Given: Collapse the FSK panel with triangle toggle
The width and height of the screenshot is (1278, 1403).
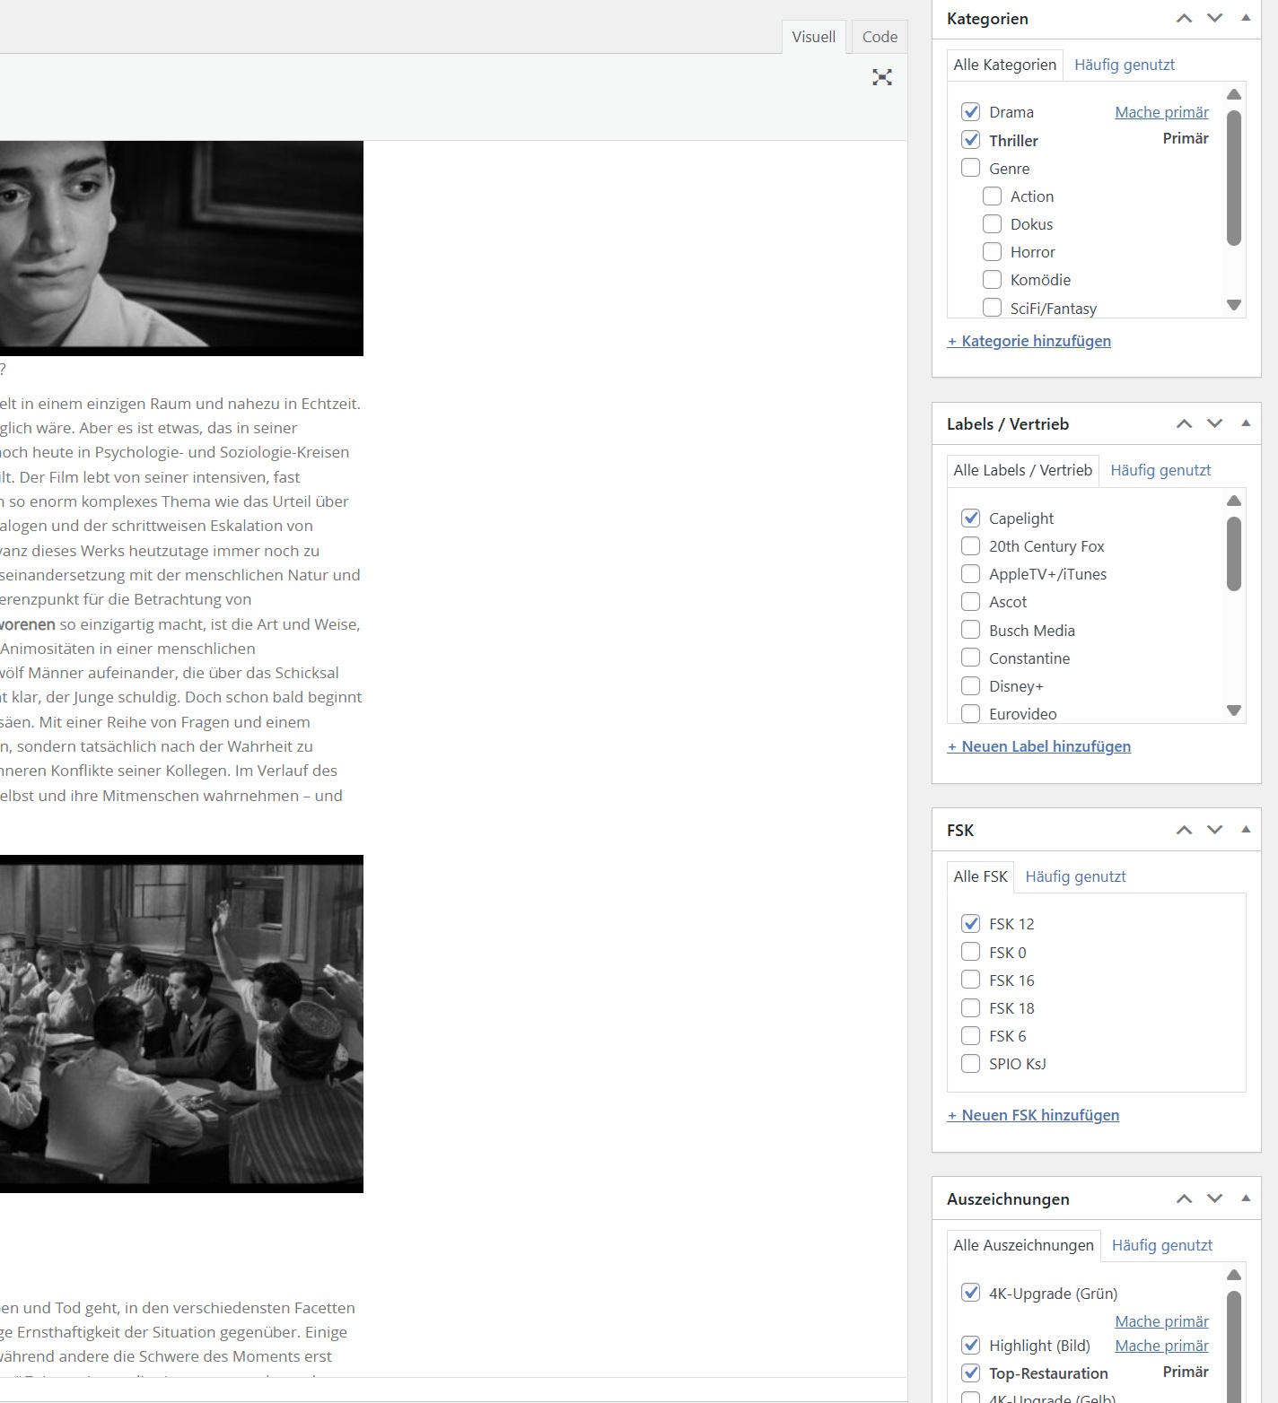Looking at the screenshot, I should 1246,830.
